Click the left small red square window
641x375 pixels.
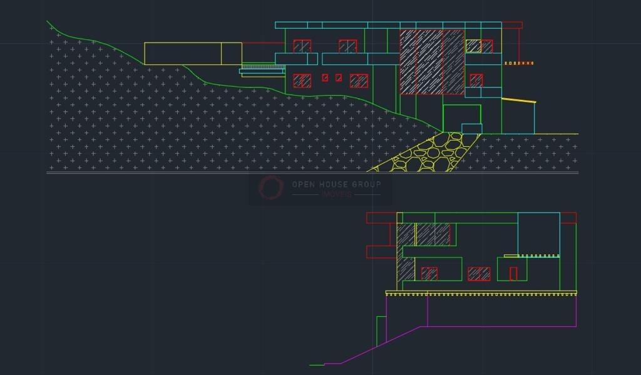point(325,78)
